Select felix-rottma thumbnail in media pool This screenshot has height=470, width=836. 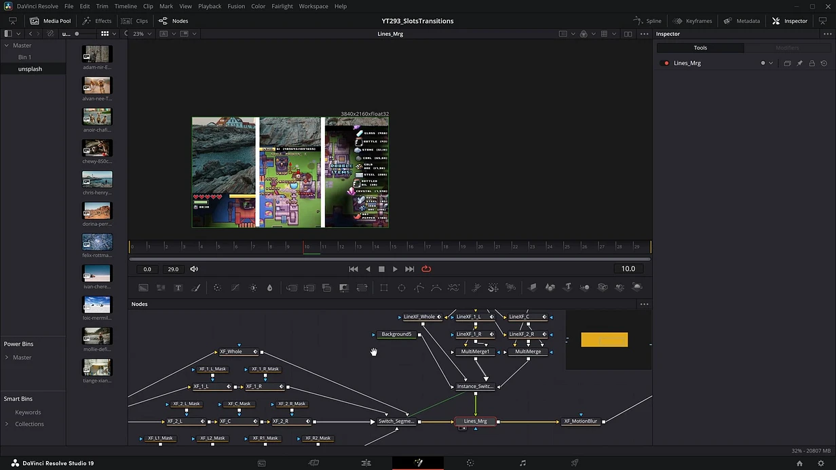click(97, 242)
